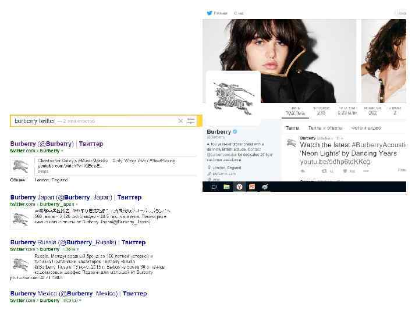Click the Task View icon on the taskbar
Screen dimensions: 419x314
point(214,187)
